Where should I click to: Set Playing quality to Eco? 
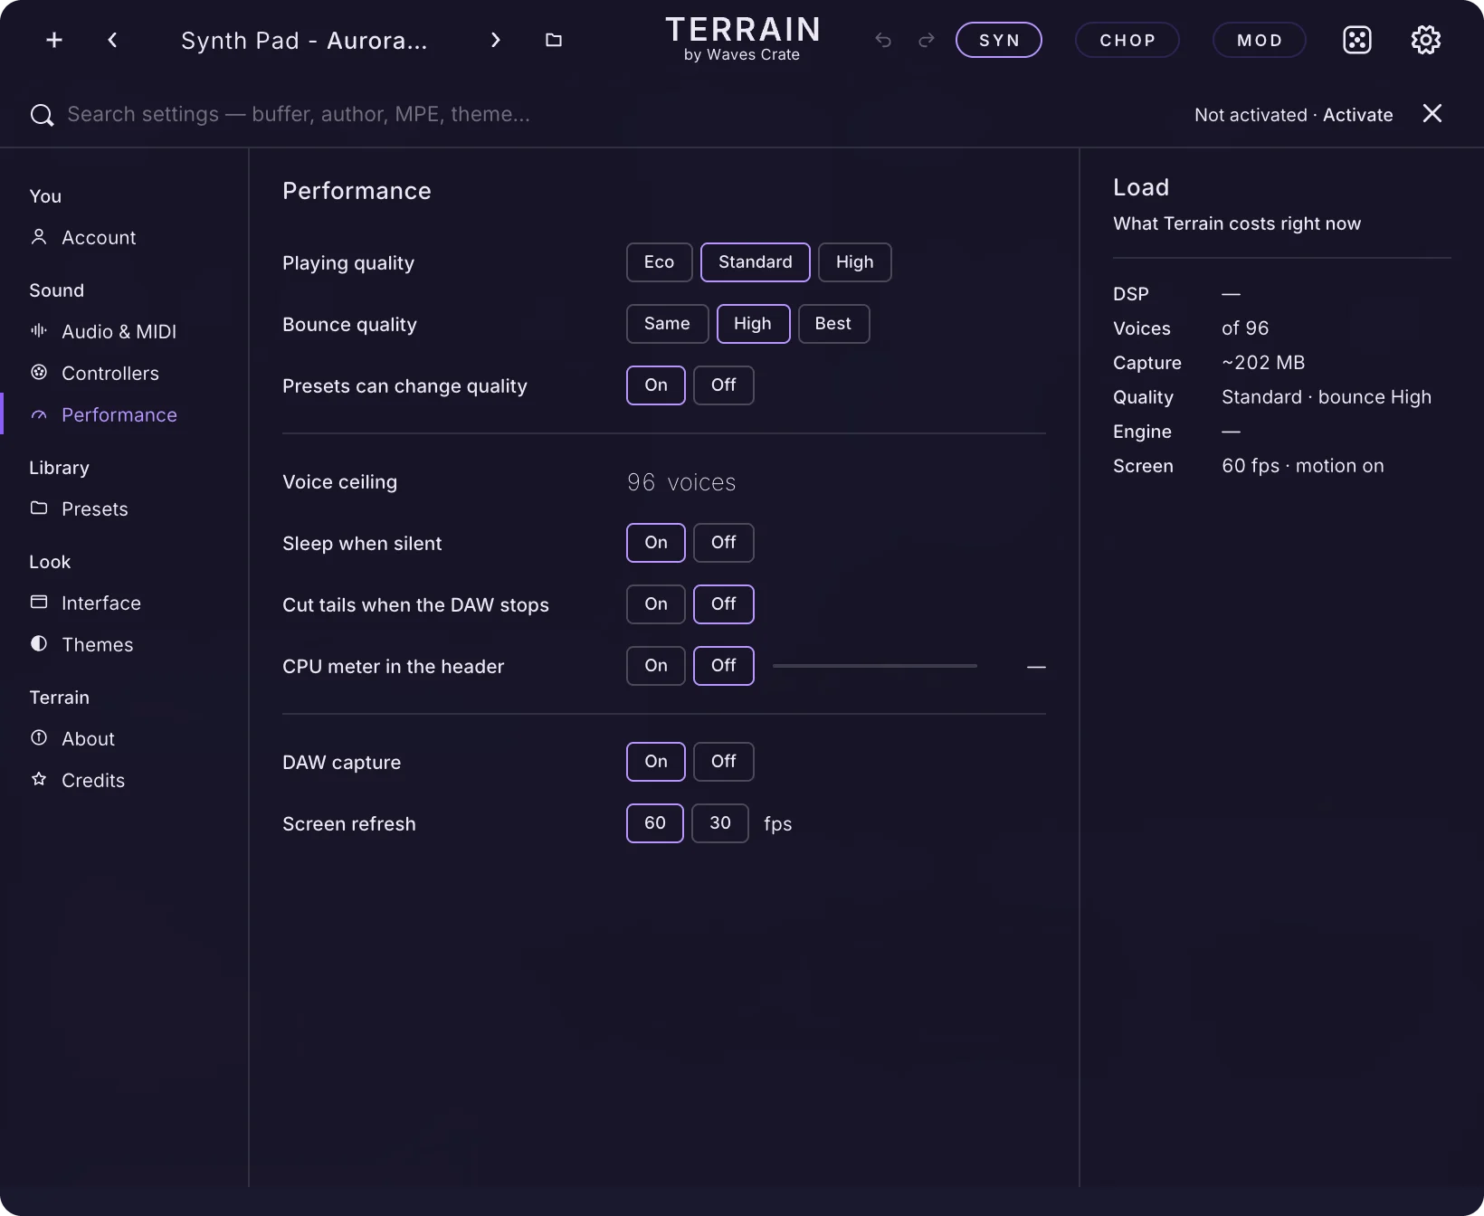coord(659,262)
